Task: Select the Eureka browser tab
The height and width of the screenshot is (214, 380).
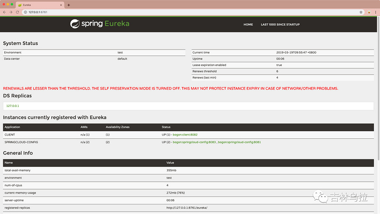Action: tap(40, 5)
